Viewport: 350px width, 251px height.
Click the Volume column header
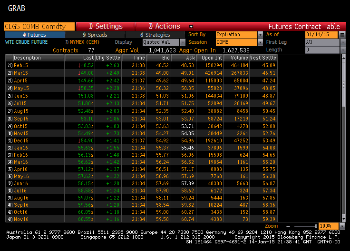coord(237,58)
